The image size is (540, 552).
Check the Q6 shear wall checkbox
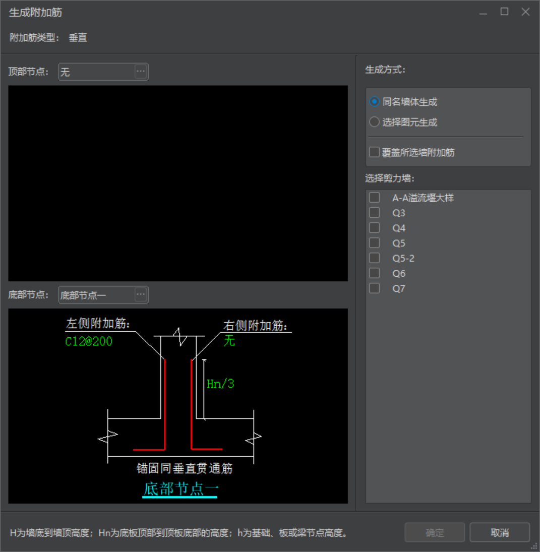[375, 273]
